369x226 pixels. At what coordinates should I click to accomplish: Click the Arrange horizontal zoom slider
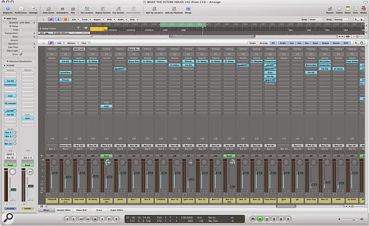click(x=357, y=36)
